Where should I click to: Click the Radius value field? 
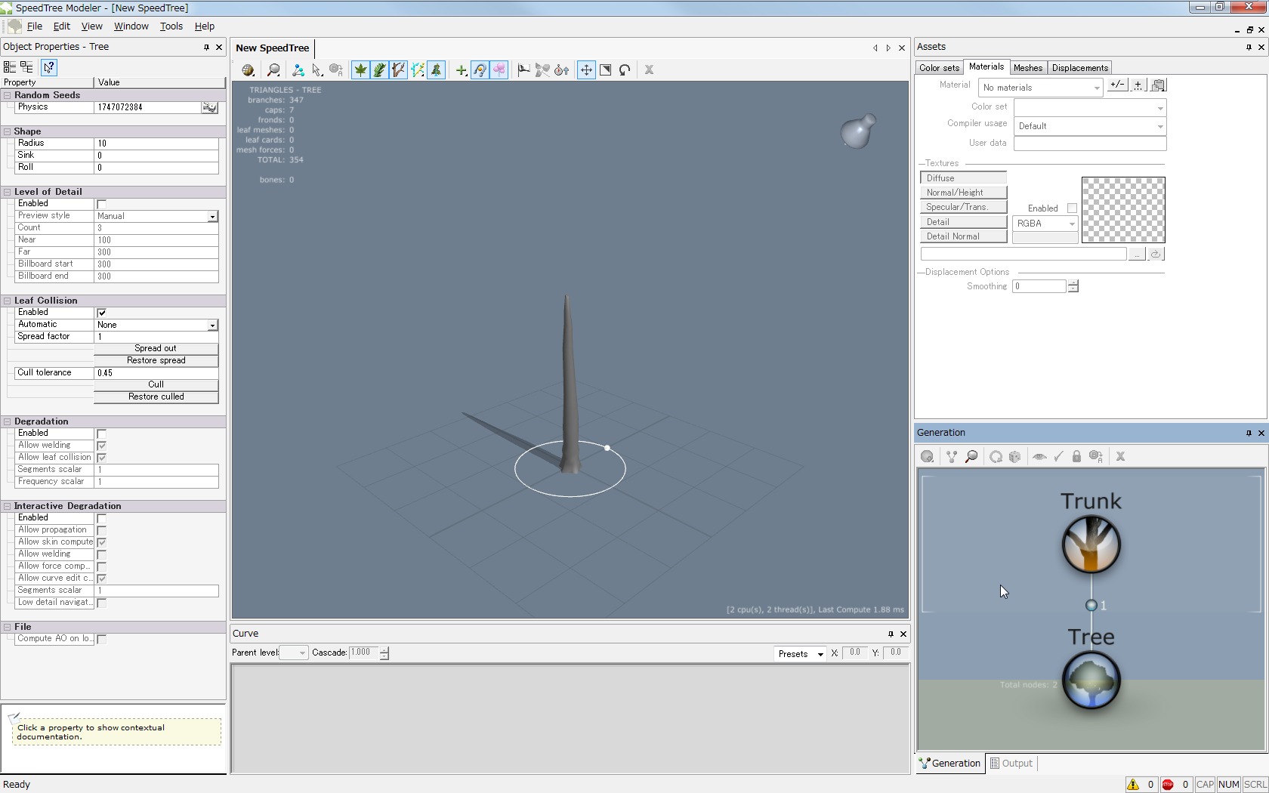156,143
